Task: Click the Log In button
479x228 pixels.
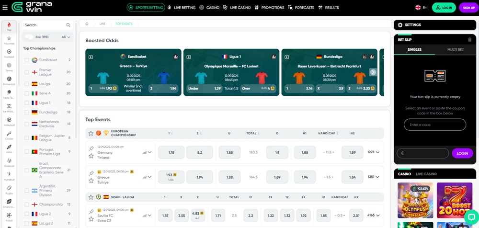Action: [444, 8]
